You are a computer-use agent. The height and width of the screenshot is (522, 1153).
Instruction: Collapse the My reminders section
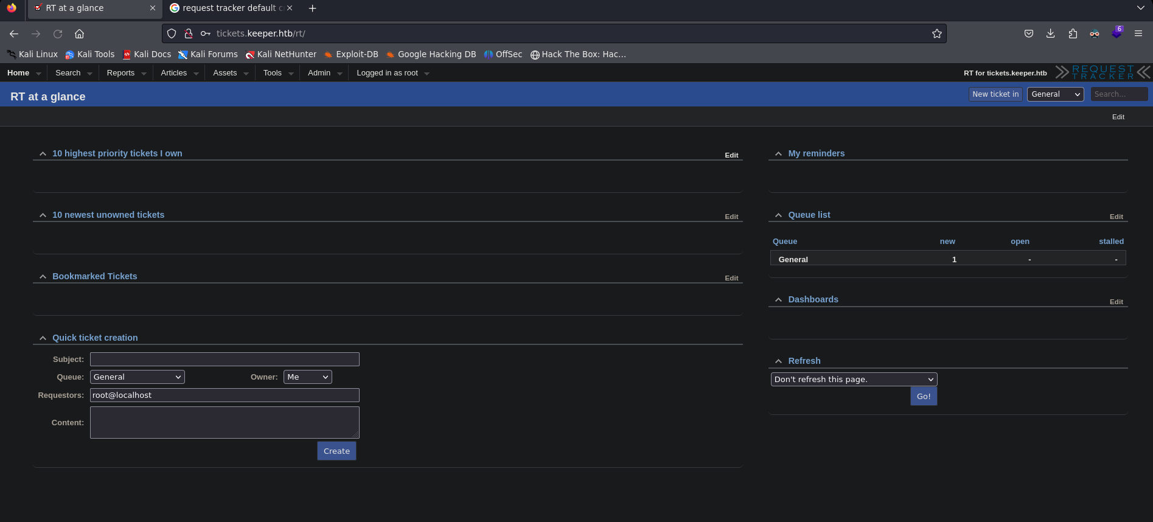778,154
